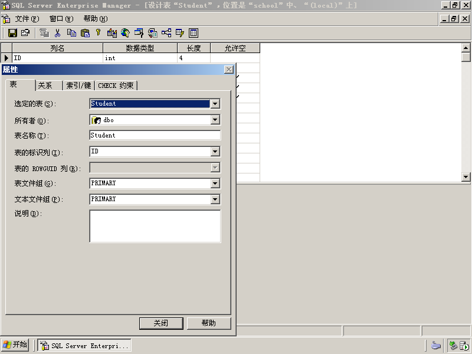Screen dimensions: 472x354
Task: Expand the 表的标识列 dropdown arrow
Action: click(215, 152)
